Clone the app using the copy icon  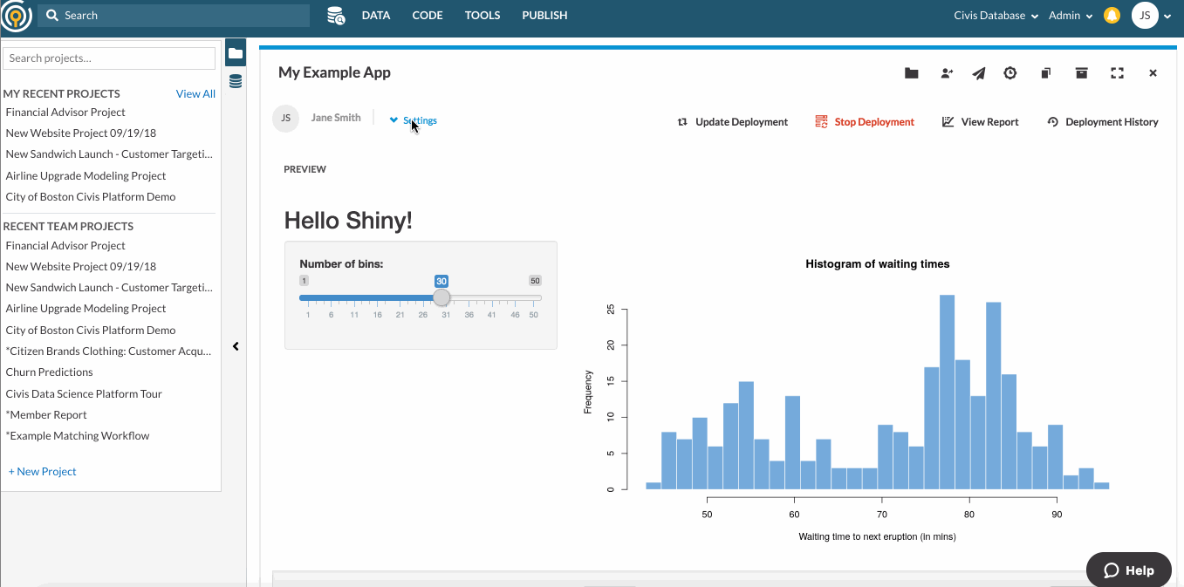click(1045, 73)
